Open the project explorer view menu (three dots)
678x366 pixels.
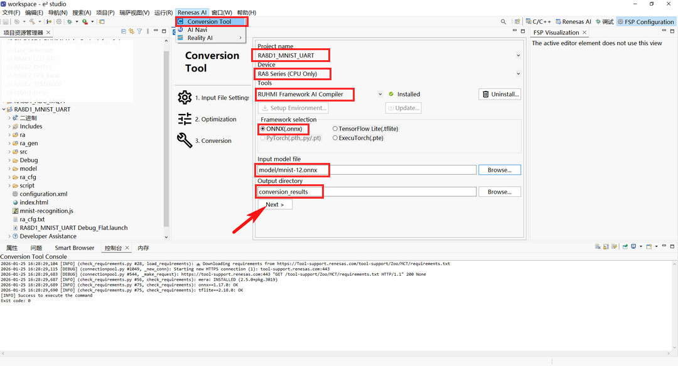point(148,31)
